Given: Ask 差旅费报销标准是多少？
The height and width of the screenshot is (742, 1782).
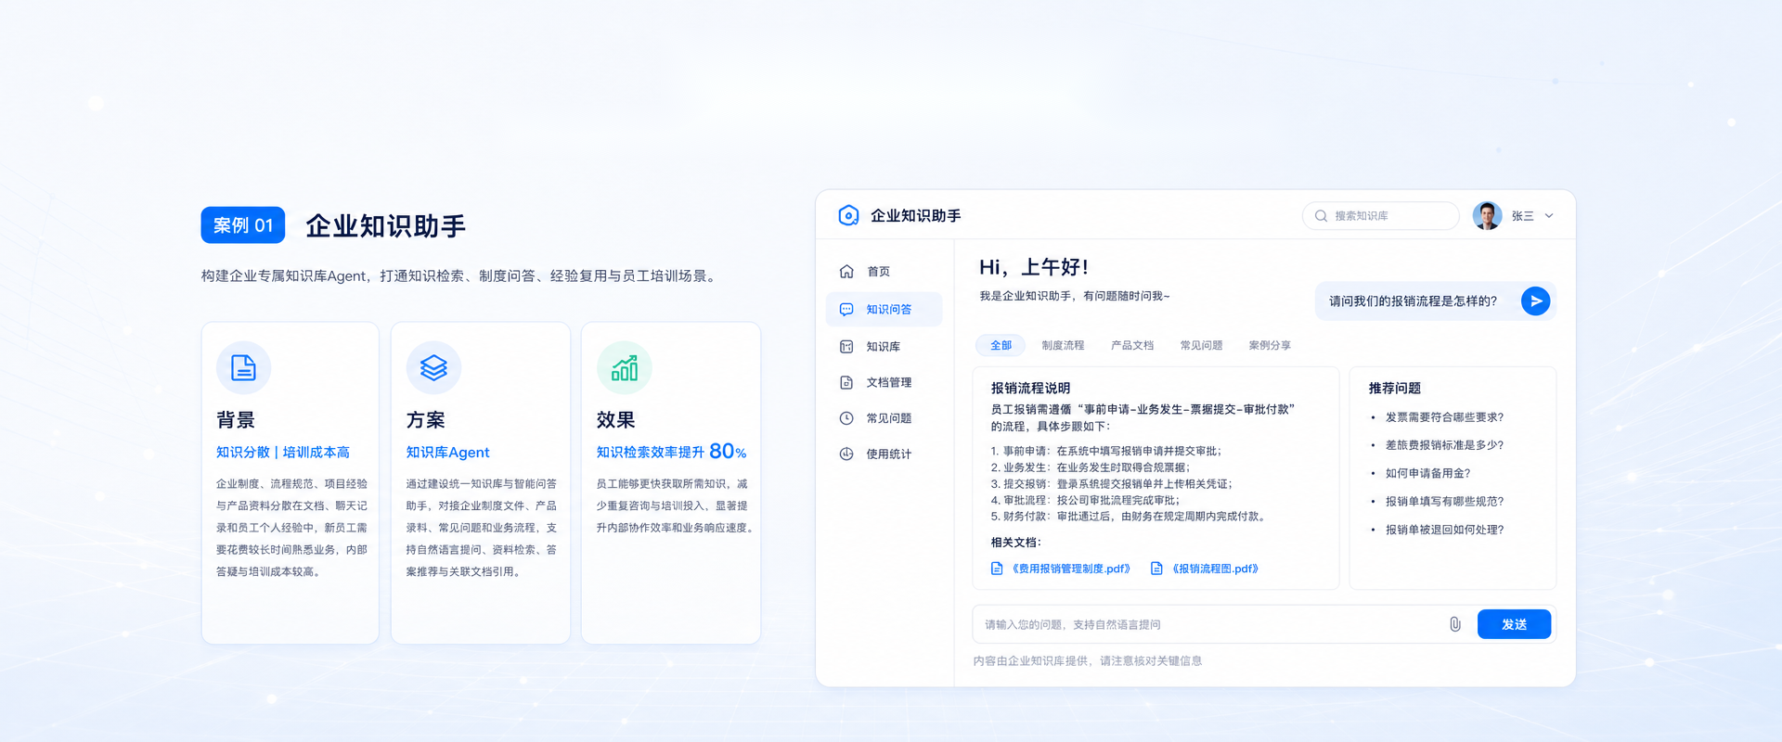Looking at the screenshot, I should click(x=1444, y=445).
